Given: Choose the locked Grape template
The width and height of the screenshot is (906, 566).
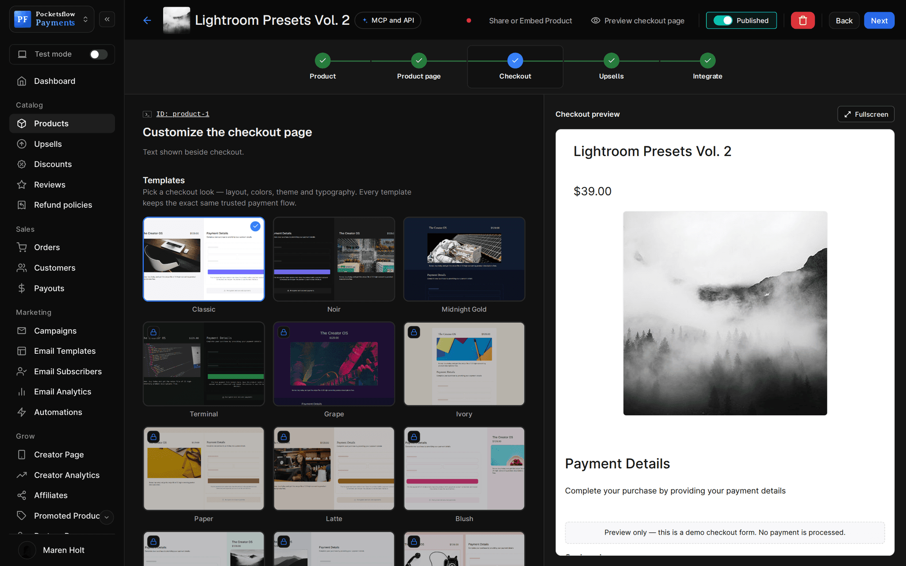Looking at the screenshot, I should click(334, 364).
